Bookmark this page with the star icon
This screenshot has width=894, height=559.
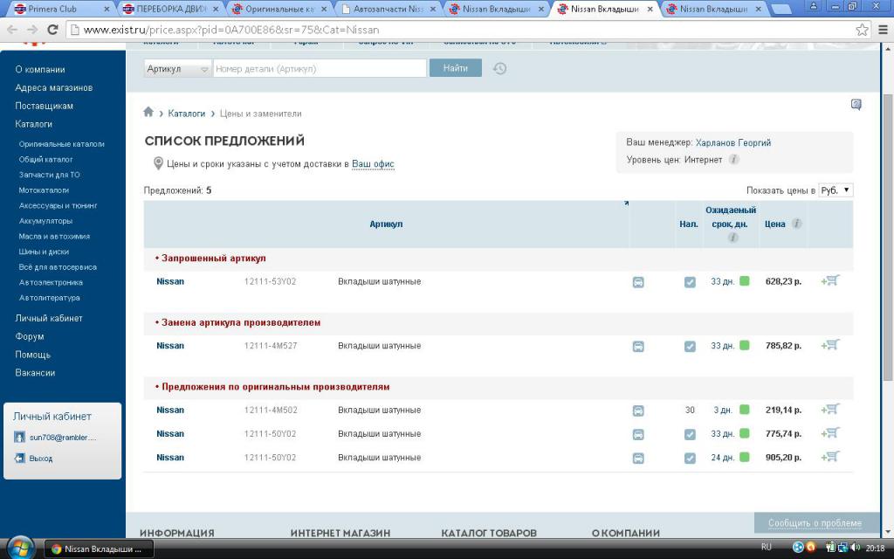coord(862,30)
